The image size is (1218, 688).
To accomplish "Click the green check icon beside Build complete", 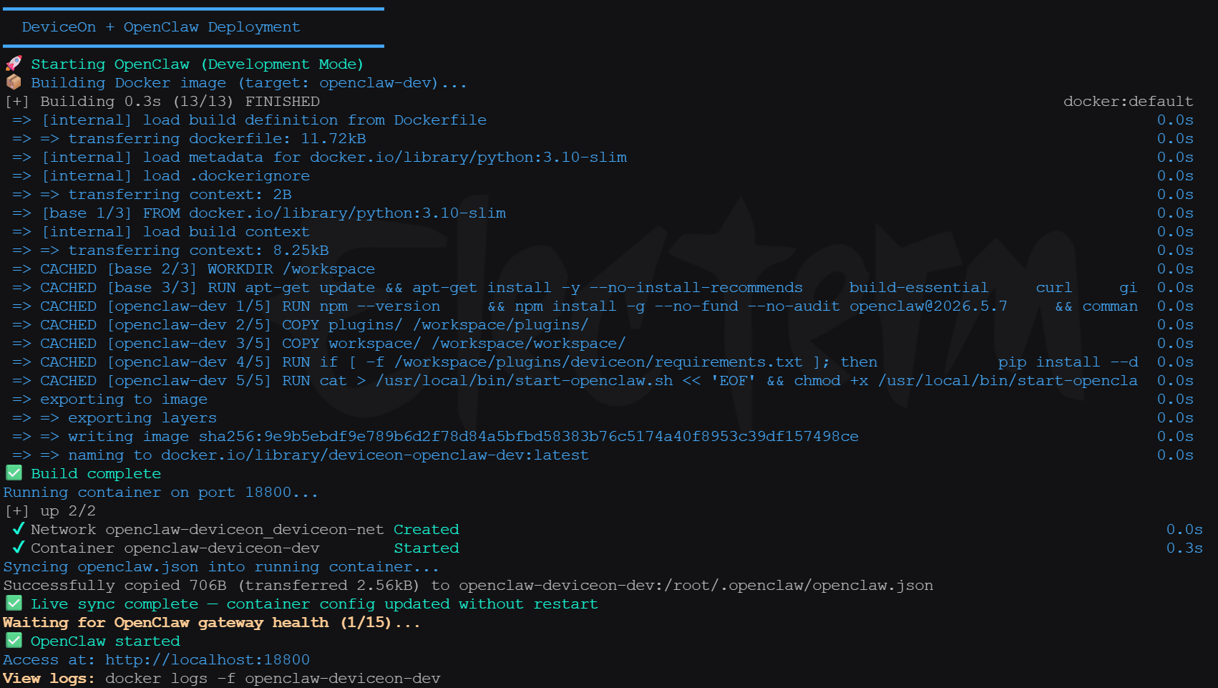I will (x=14, y=473).
